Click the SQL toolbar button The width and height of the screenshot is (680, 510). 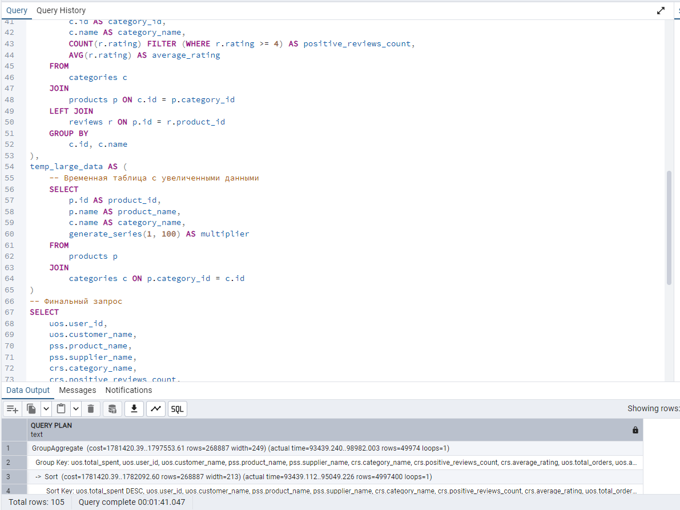[178, 409]
